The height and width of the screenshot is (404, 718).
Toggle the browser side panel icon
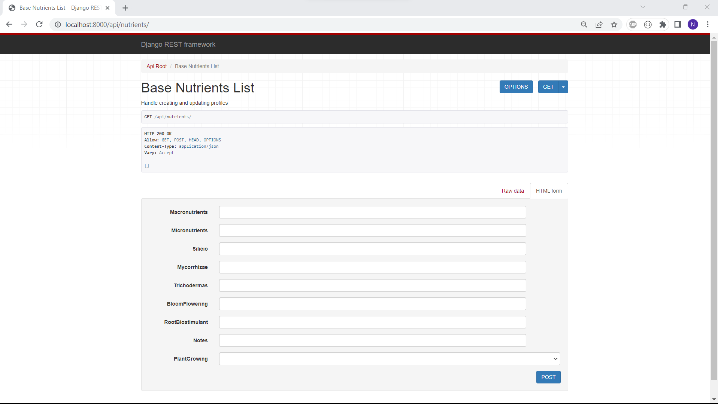pyautogui.click(x=678, y=25)
